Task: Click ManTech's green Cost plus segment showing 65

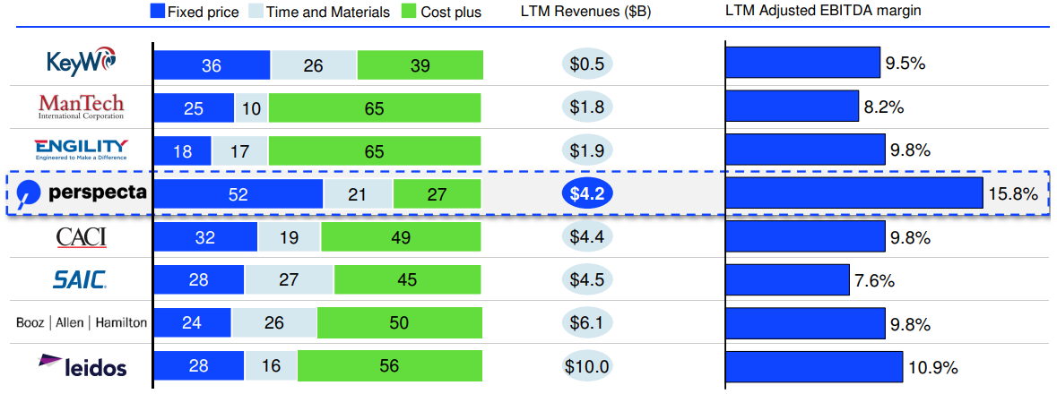Action: point(375,107)
